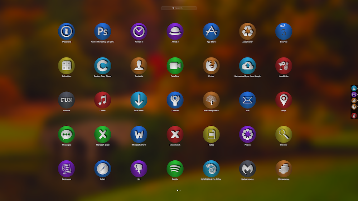
Task: Open the Contacts app
Action: [x=139, y=66]
